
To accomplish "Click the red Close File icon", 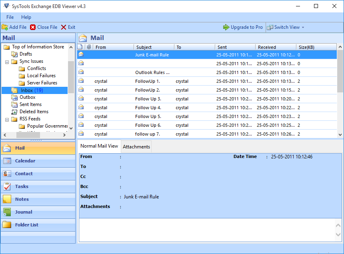I will point(33,27).
